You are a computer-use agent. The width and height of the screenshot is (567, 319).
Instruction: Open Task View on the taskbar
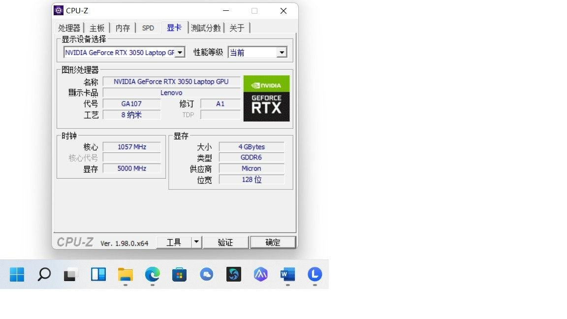[x=71, y=275]
